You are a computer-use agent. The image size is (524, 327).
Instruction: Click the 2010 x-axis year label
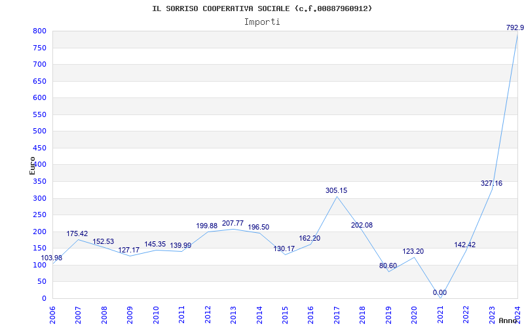(156, 315)
